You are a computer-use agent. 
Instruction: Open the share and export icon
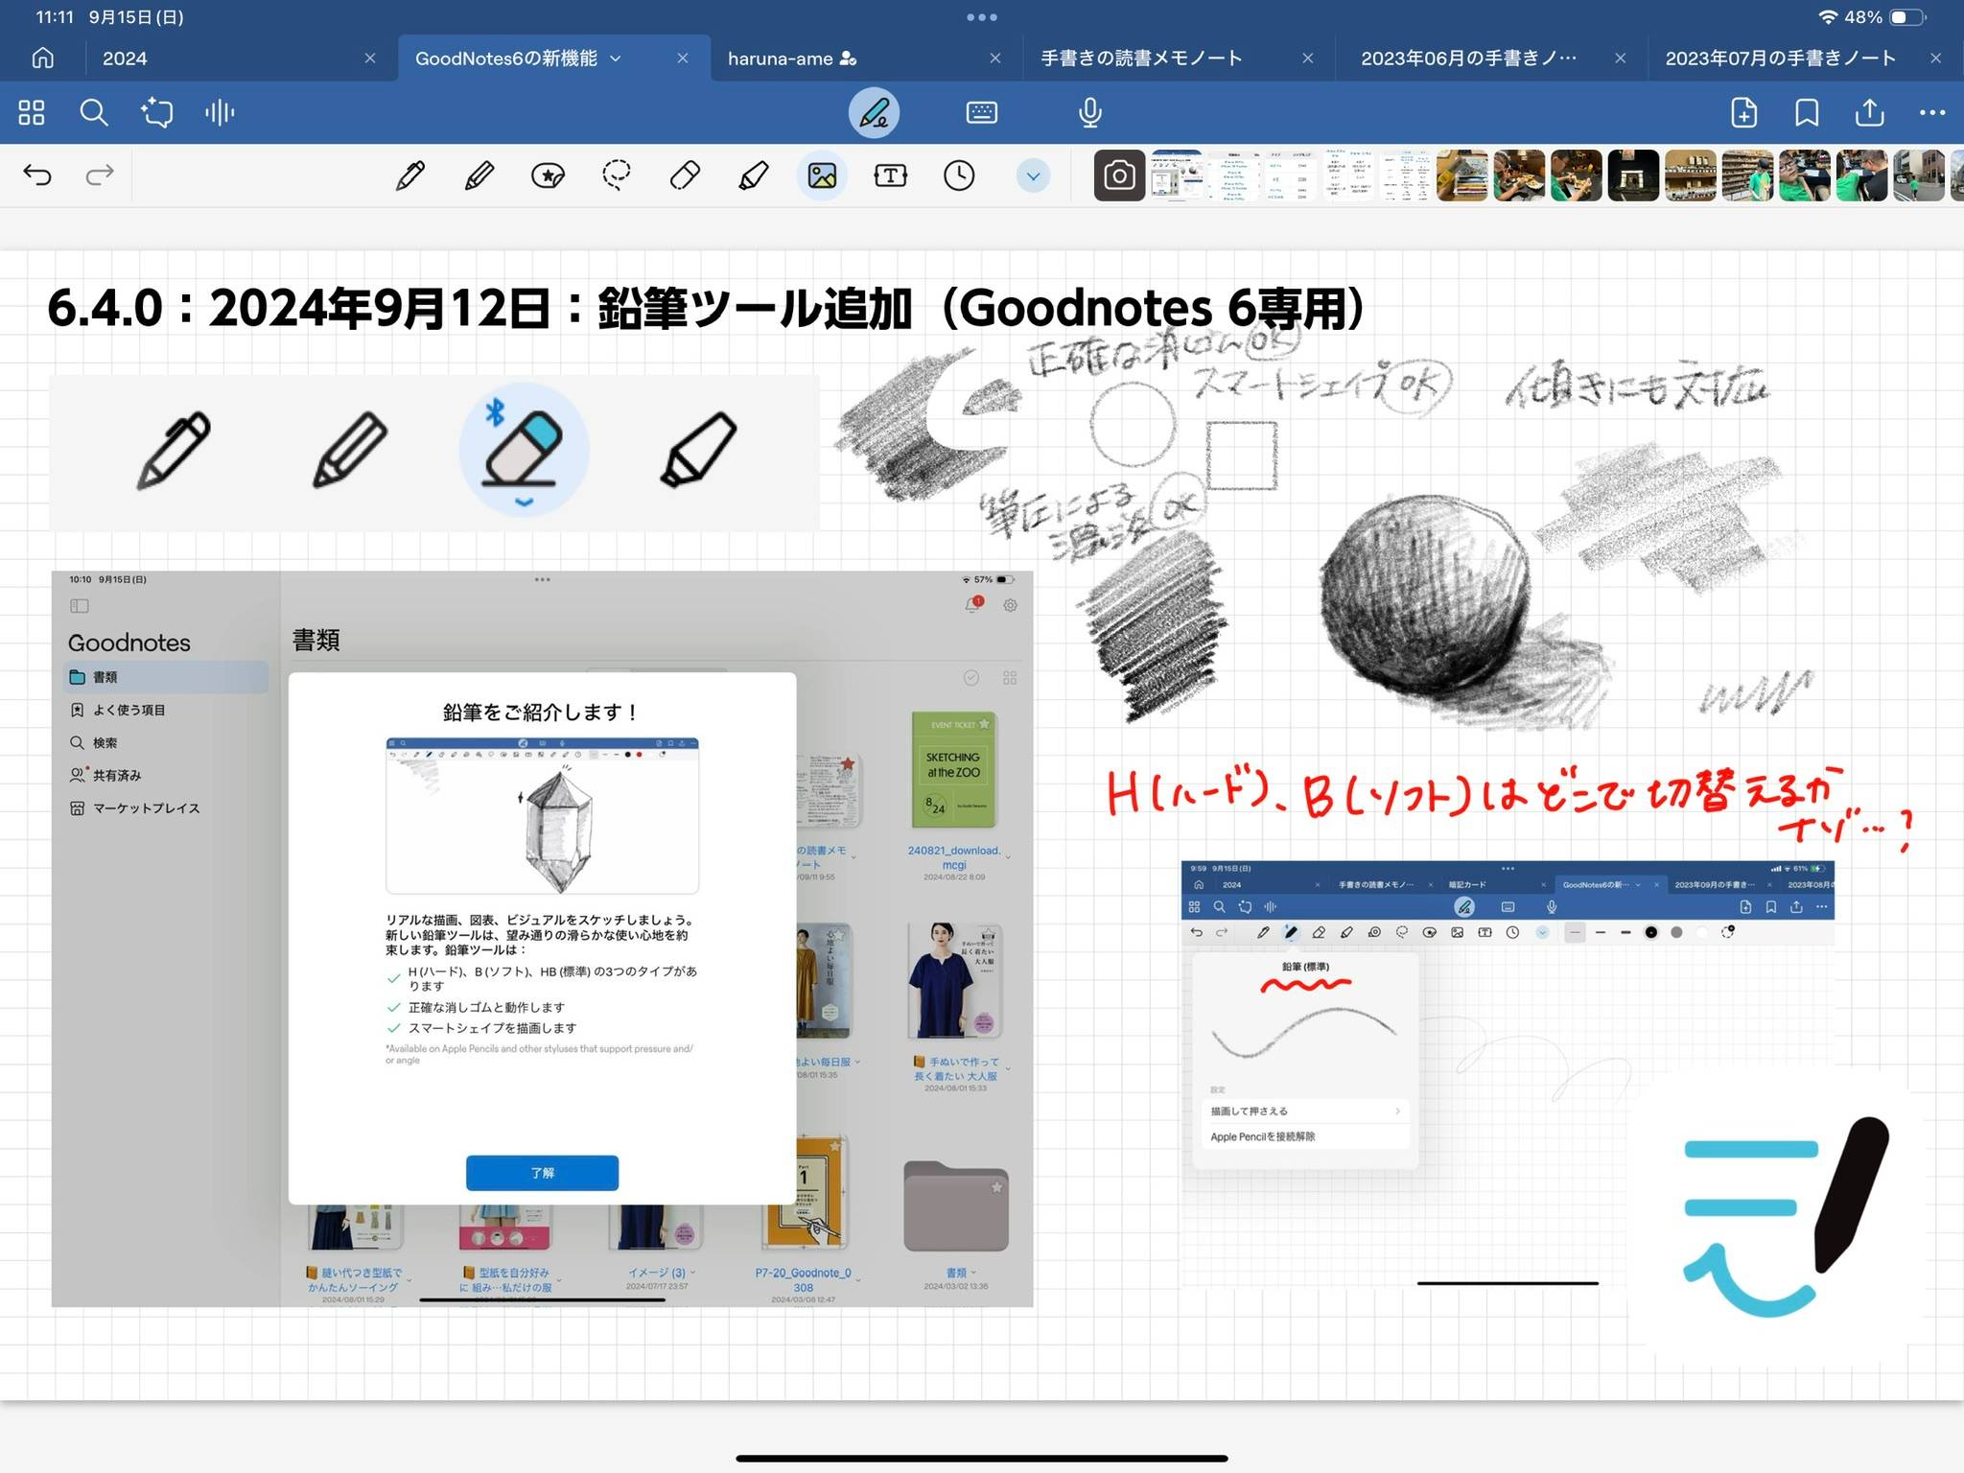click(1870, 113)
